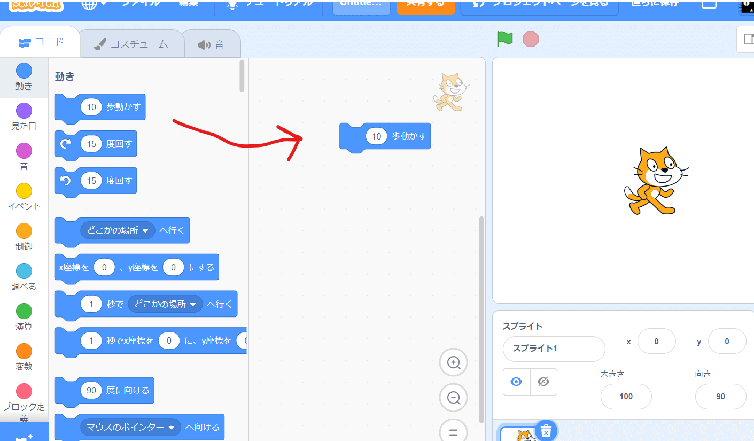This screenshot has height=441, width=754.
Task: Open the マウスのポインター dropdown
Action: click(x=131, y=427)
